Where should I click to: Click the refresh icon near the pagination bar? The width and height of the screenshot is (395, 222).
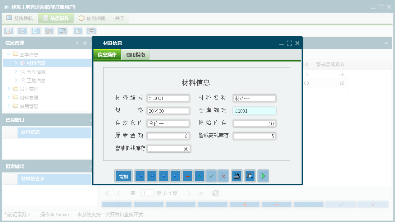point(215,193)
